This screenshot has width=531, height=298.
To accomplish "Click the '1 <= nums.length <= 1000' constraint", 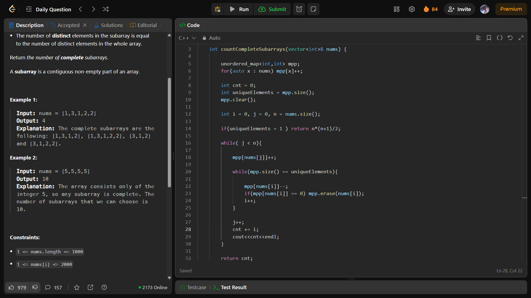I will point(50,252).
